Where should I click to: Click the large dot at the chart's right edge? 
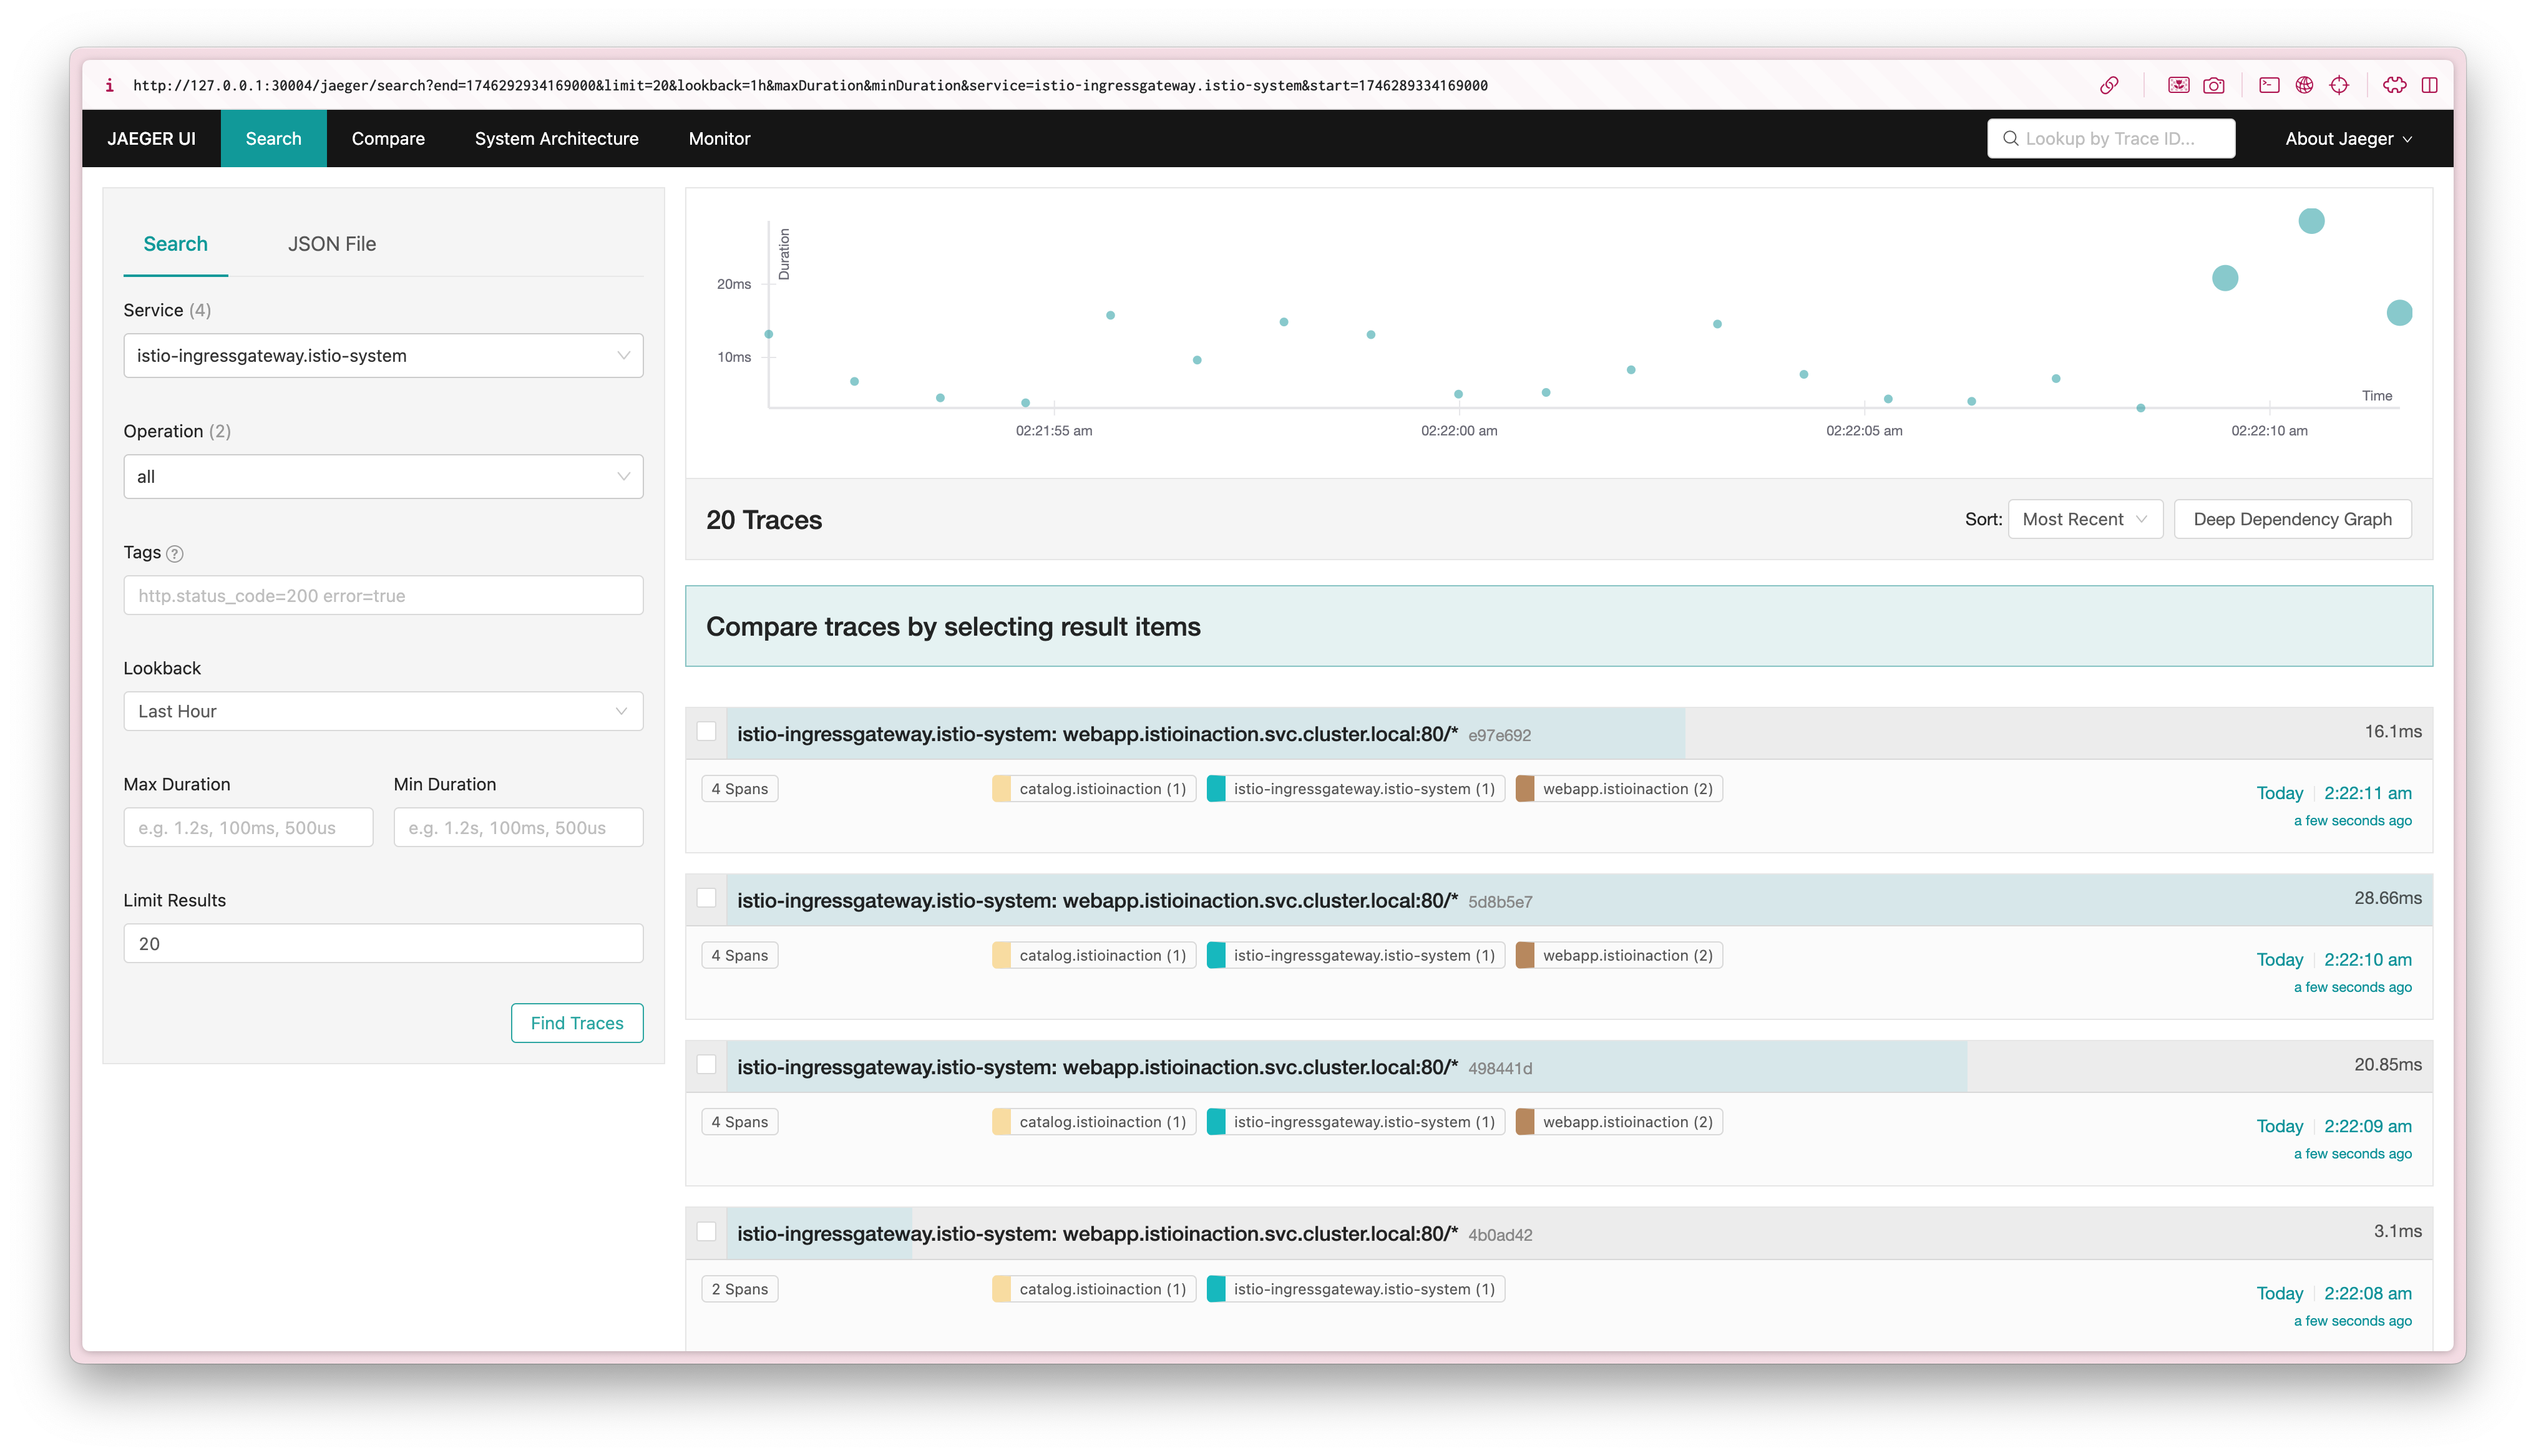coord(2399,312)
